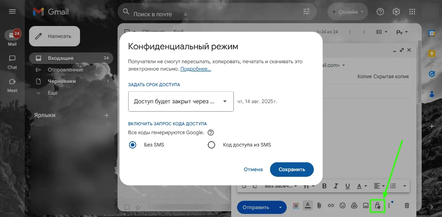
Task: Open Google Tasks in the side panel
Action: (x=431, y=74)
